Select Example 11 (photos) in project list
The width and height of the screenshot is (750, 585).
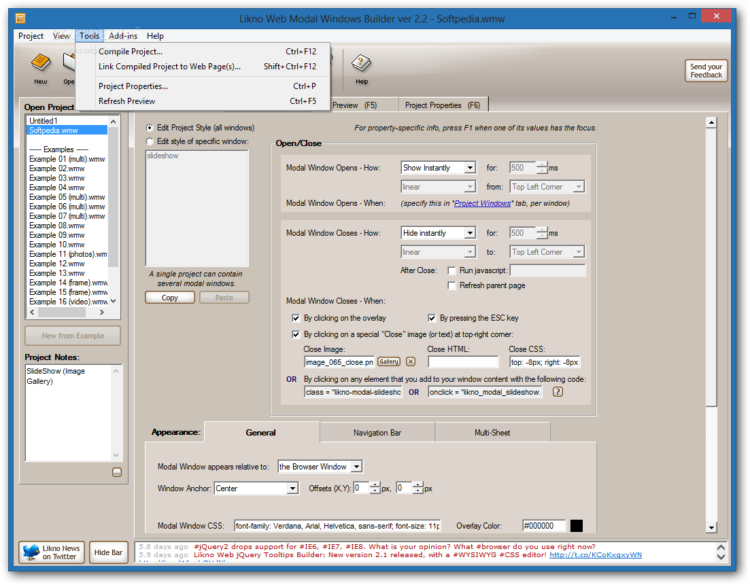pos(67,254)
